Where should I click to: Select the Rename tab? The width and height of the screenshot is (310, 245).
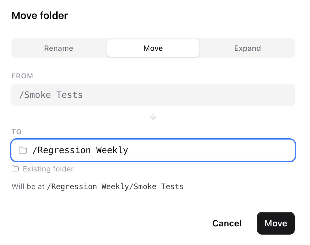tap(59, 48)
